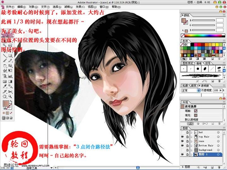The height and width of the screenshot is (170, 227).
Task: Click the R color slider track
Action: click(203, 20)
